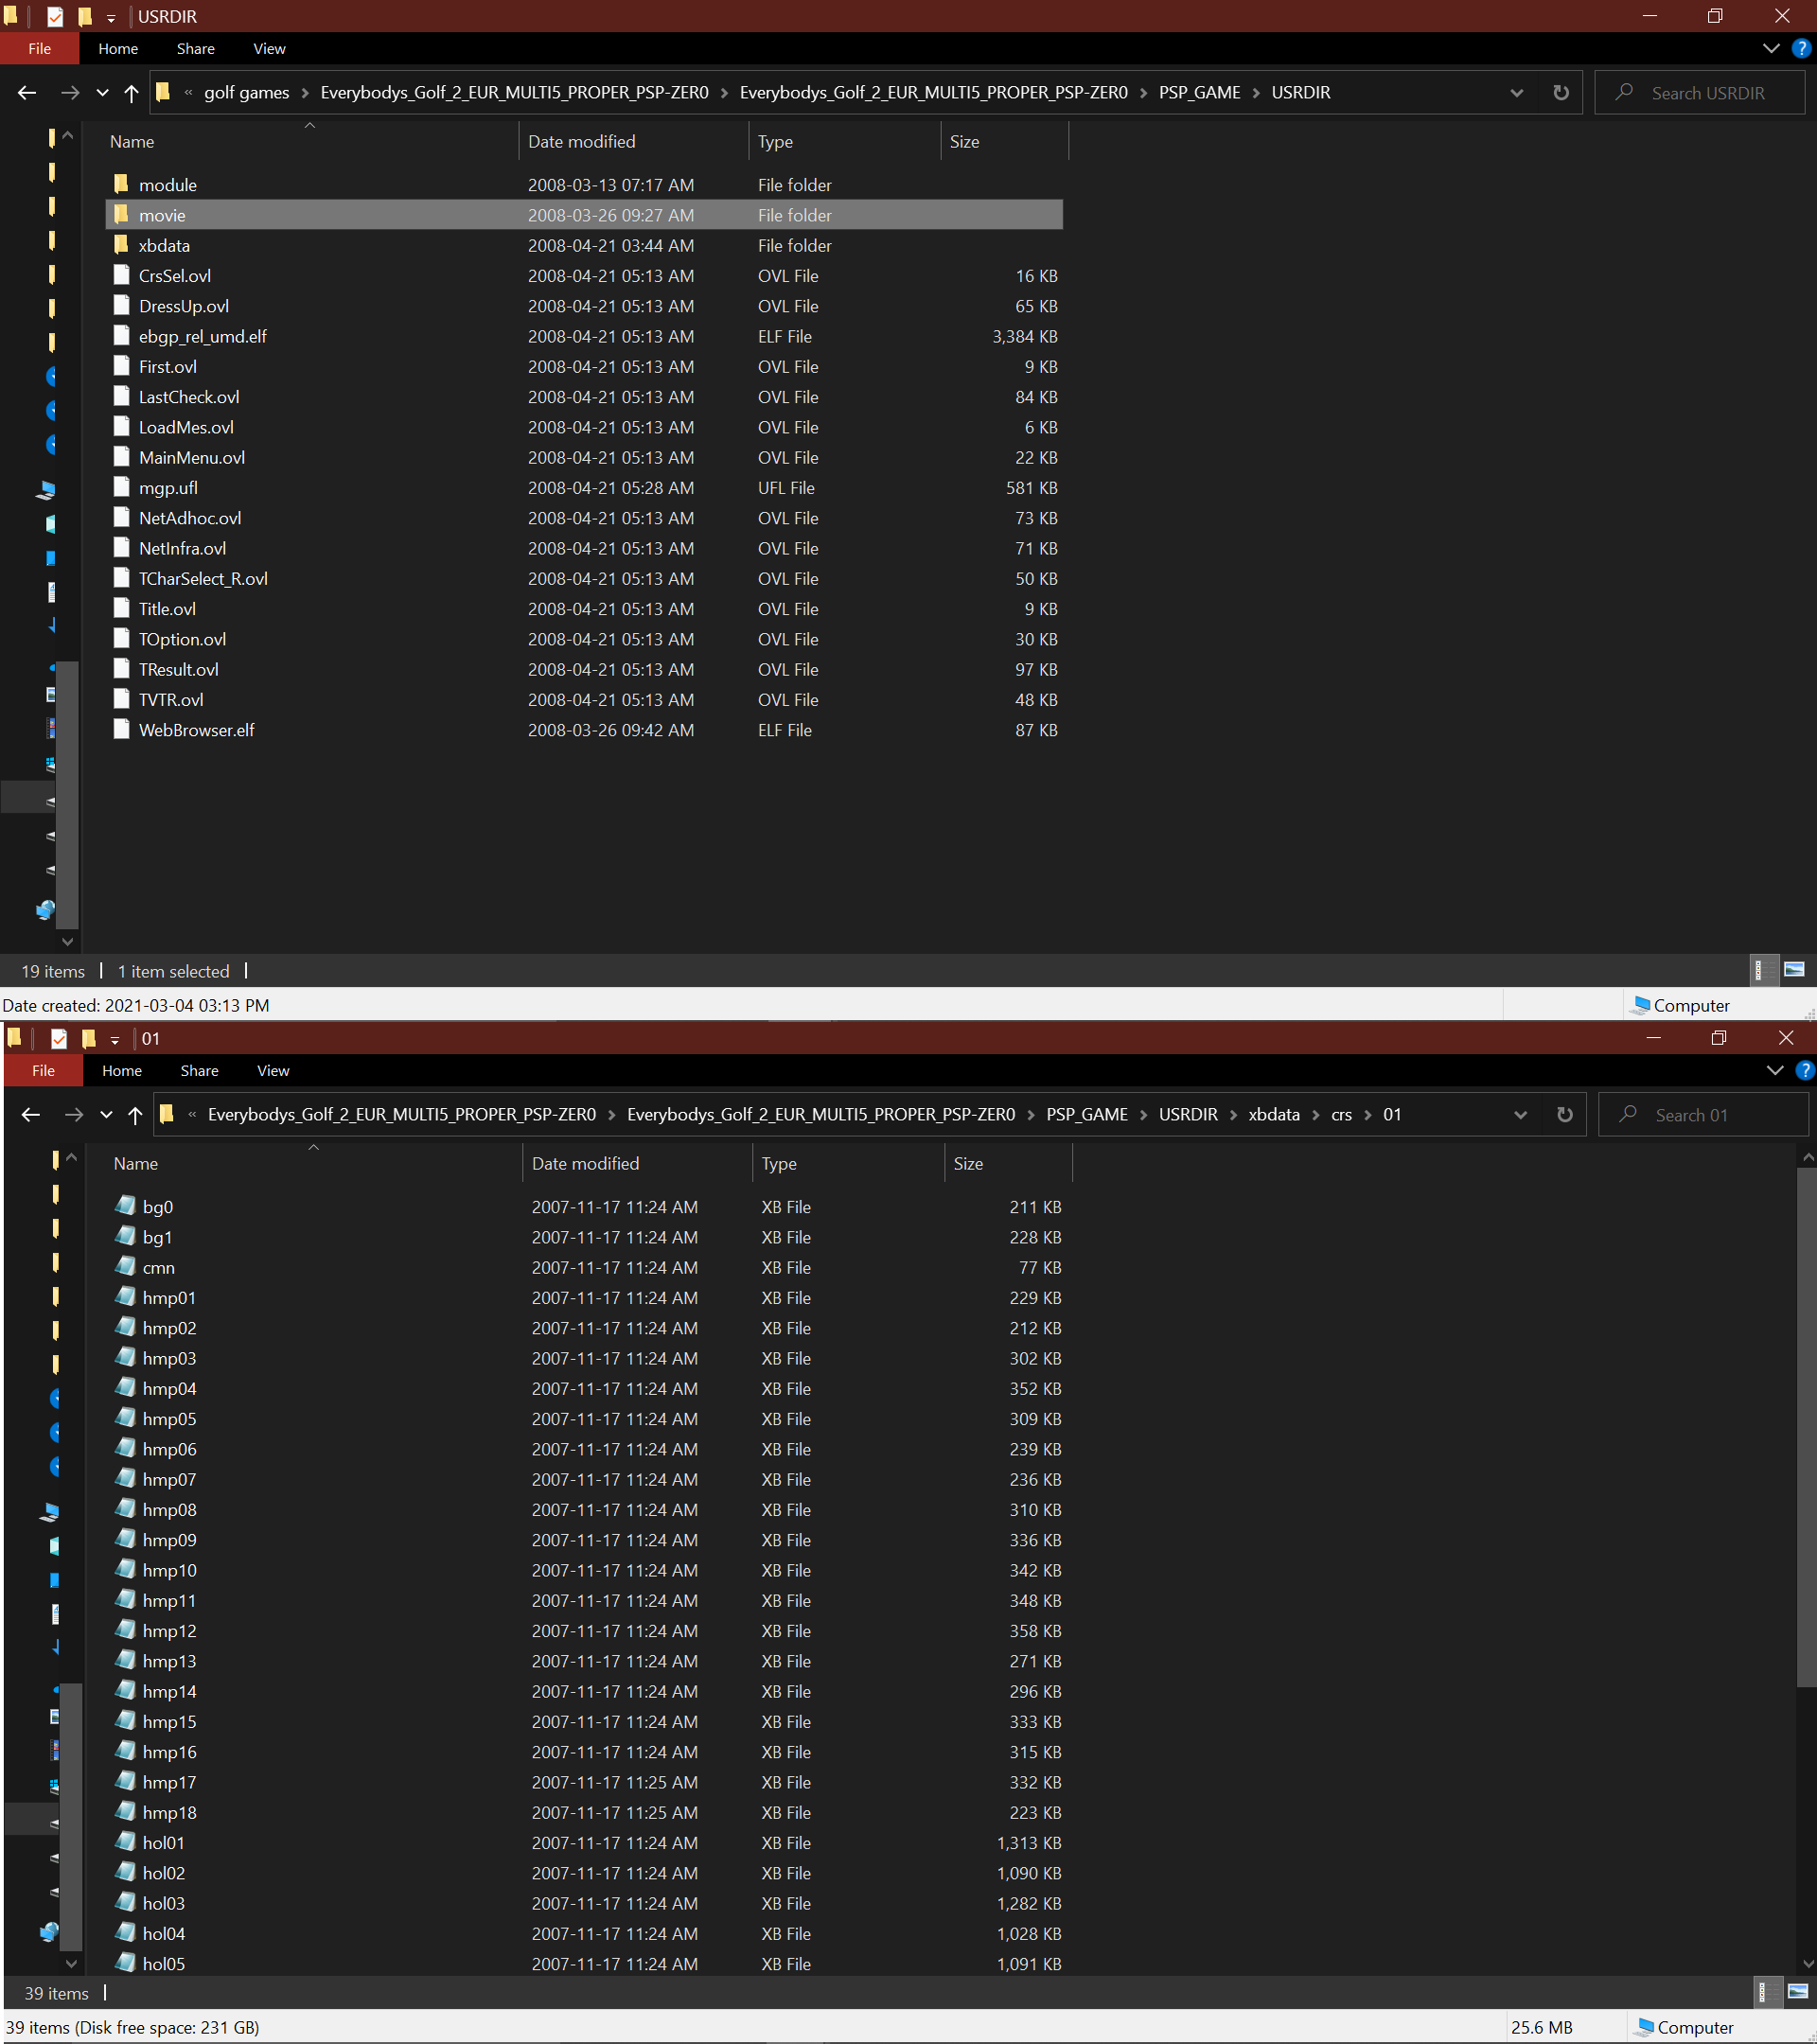Image resolution: width=1817 pixels, height=2044 pixels.
Task: Select MainMenu.ovl file
Action: (x=191, y=457)
